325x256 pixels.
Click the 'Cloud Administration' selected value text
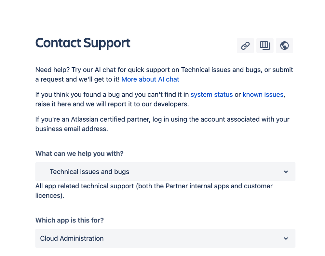[x=72, y=238]
